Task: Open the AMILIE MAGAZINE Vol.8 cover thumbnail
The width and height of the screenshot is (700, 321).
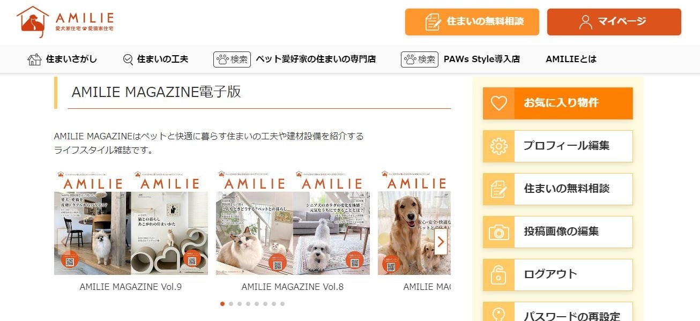Action: (293, 223)
